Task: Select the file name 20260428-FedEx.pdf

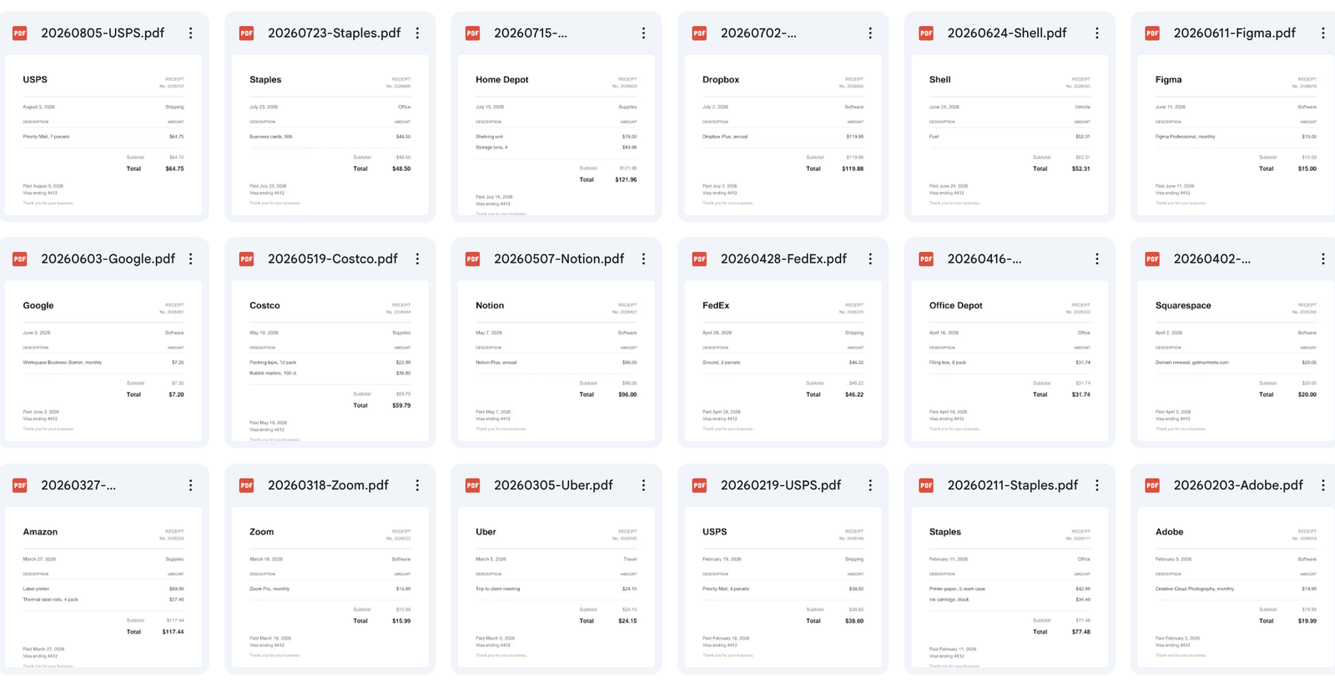Action: (x=783, y=259)
